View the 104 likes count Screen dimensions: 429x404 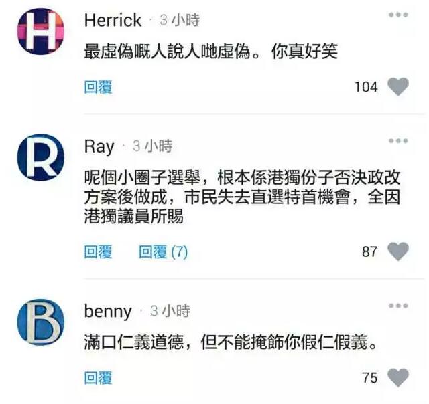[x=366, y=87]
